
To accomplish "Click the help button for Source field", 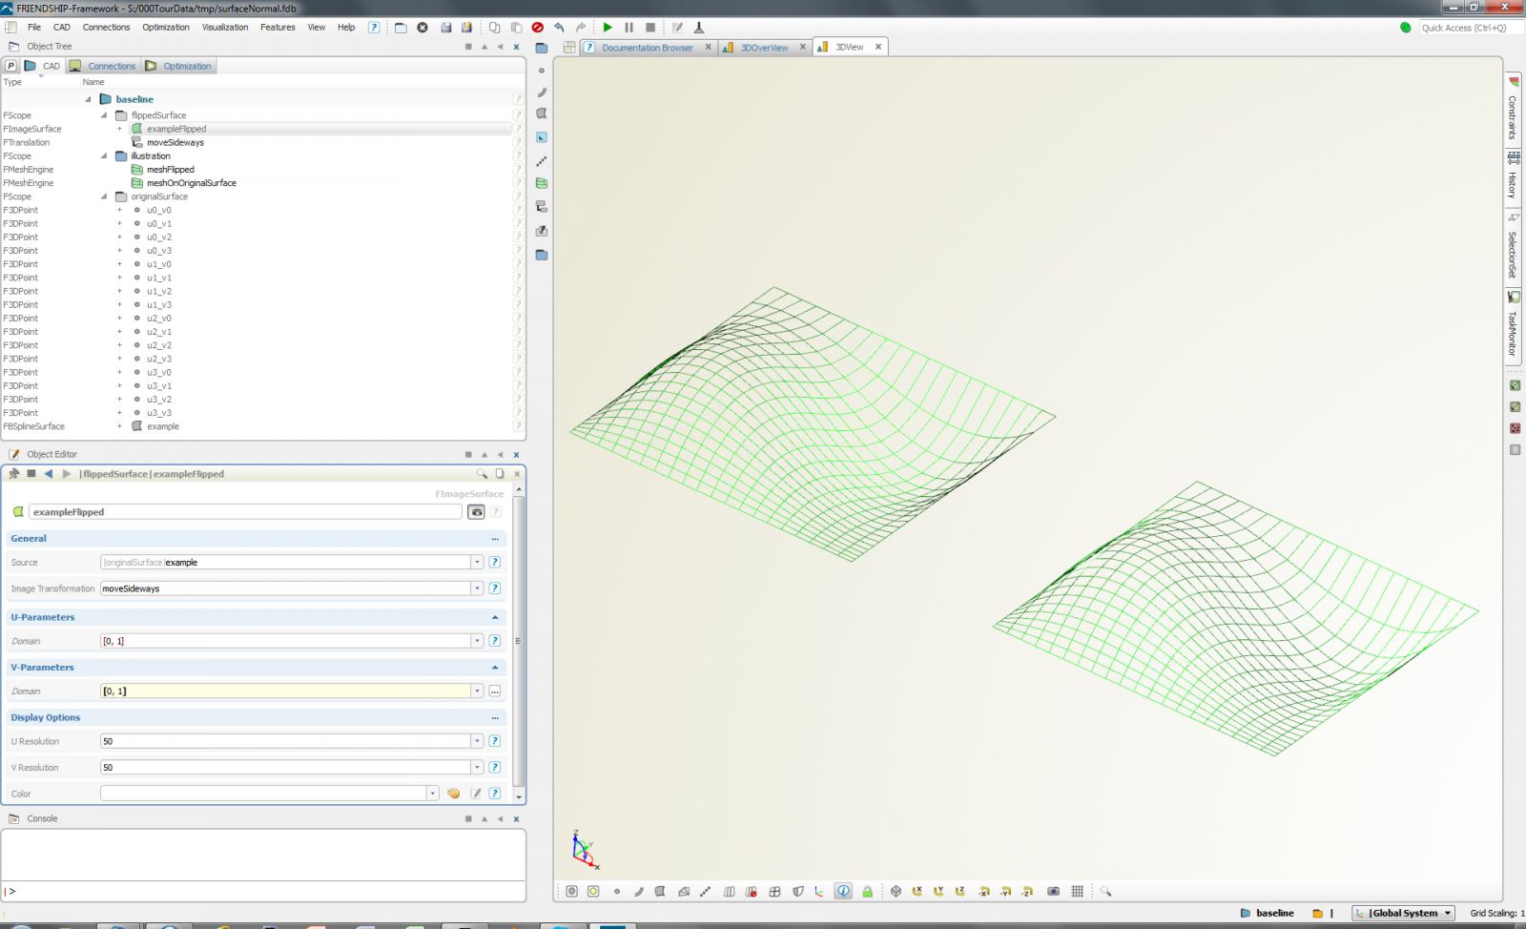I will [495, 563].
